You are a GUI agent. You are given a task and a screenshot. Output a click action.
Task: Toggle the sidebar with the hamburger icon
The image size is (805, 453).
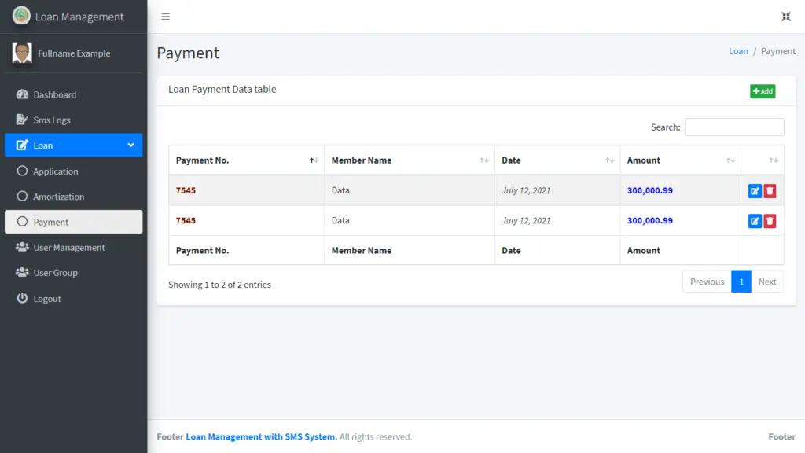click(x=165, y=16)
